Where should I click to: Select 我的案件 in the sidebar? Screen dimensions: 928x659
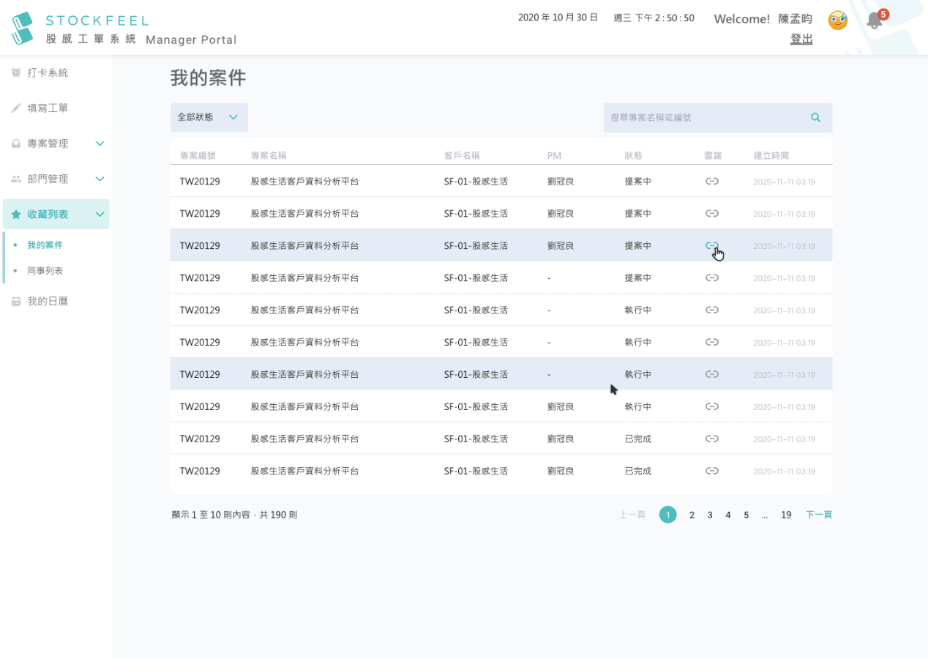point(45,245)
